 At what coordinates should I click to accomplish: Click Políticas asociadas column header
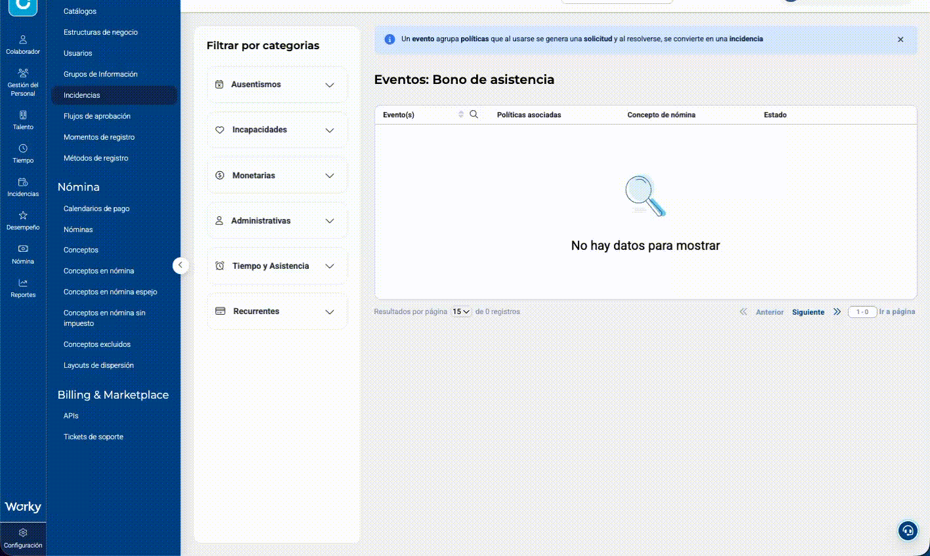pos(529,115)
